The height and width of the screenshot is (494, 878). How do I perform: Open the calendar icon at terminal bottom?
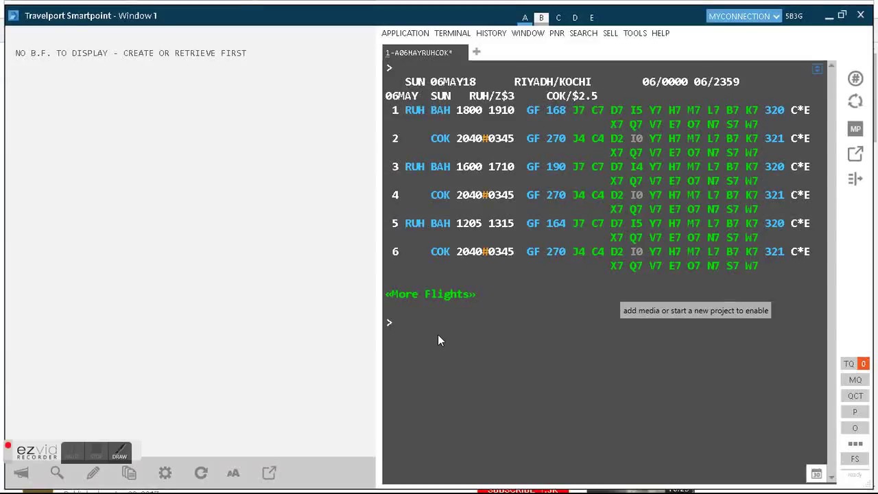[x=816, y=473]
